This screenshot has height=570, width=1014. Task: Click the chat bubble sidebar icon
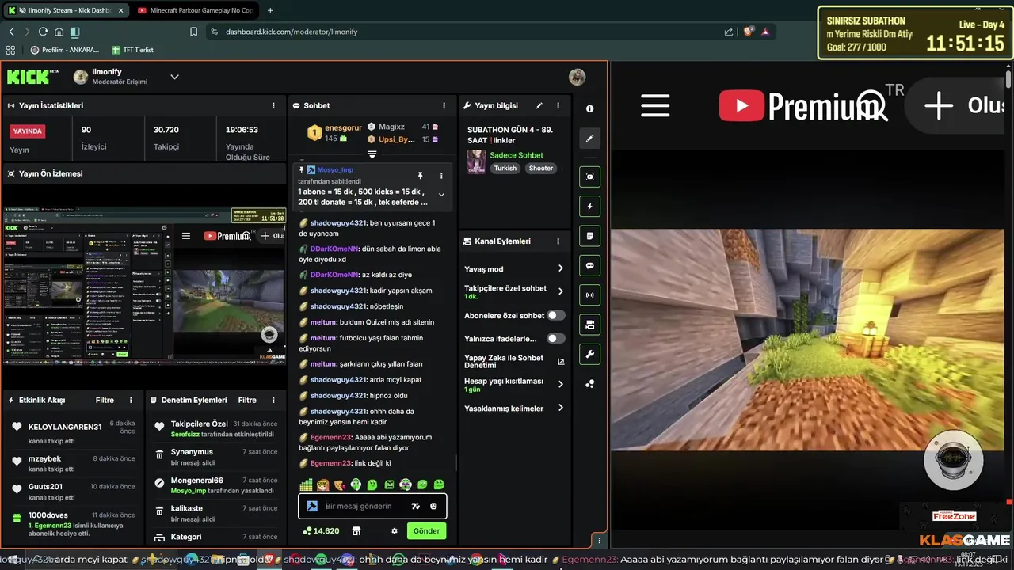589,265
